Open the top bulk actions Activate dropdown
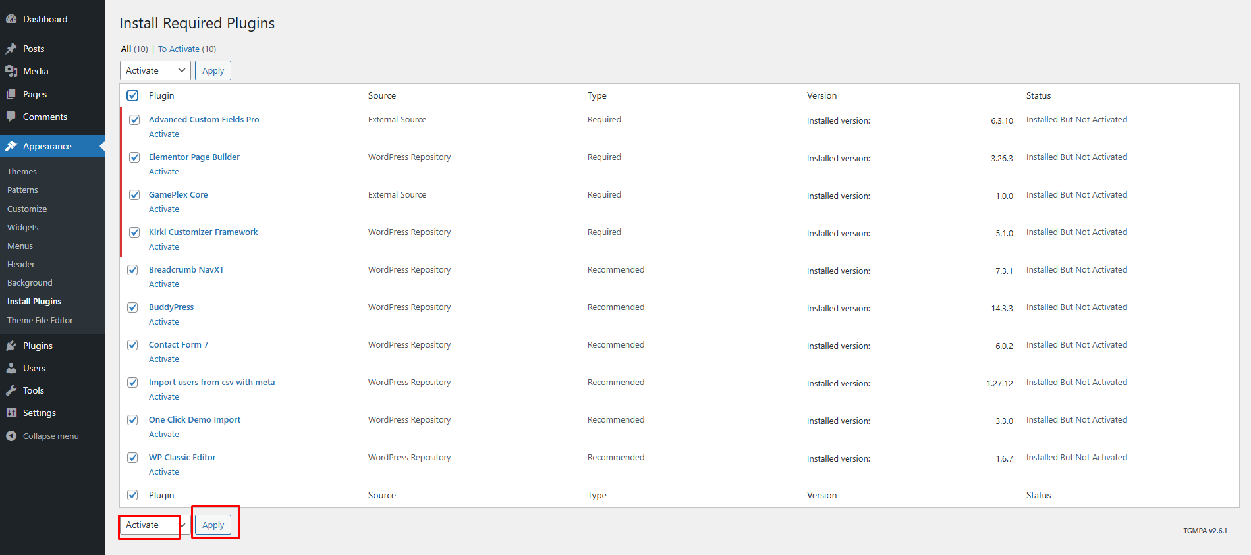This screenshot has height=555, width=1251. click(x=155, y=70)
